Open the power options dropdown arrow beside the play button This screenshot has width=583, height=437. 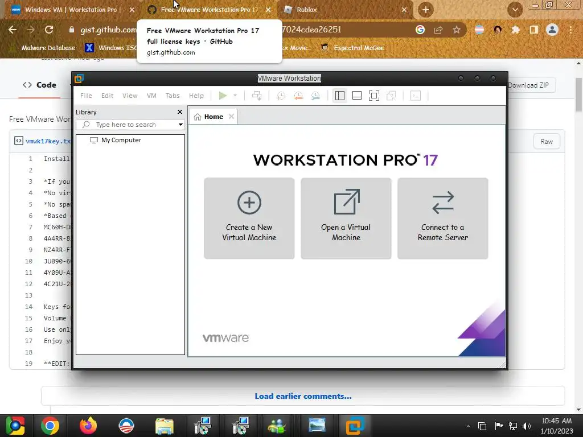pos(235,96)
